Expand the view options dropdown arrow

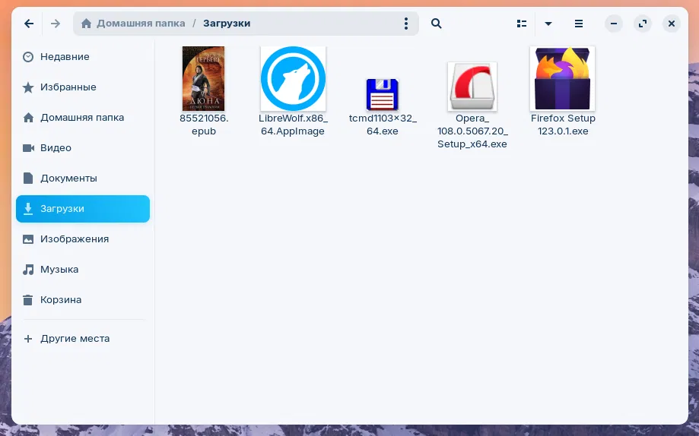click(x=548, y=24)
